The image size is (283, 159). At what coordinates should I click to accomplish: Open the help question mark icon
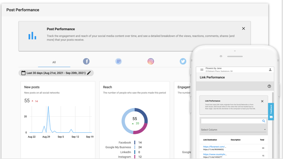[269, 86]
